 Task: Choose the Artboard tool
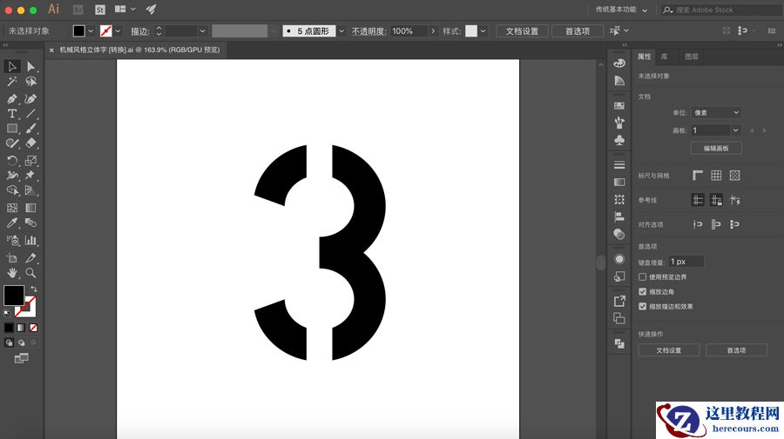pyautogui.click(x=12, y=258)
